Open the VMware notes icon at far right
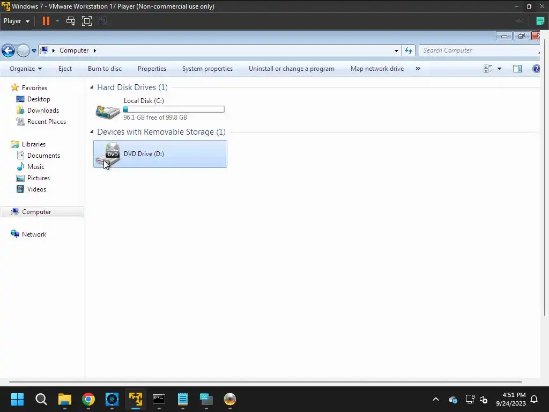 coord(540,21)
